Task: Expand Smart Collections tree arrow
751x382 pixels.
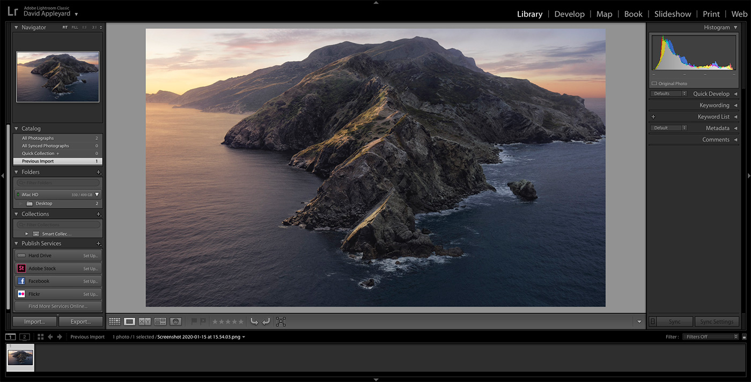Action: (27, 234)
